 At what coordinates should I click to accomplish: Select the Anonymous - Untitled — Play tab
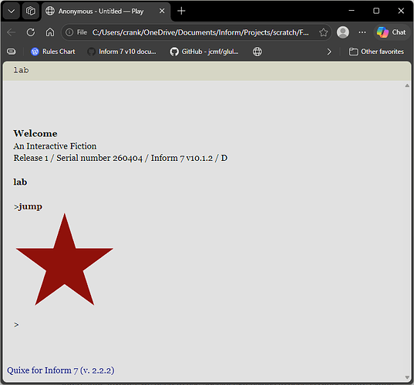coord(101,12)
